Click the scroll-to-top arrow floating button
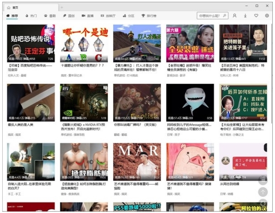 click(263, 192)
